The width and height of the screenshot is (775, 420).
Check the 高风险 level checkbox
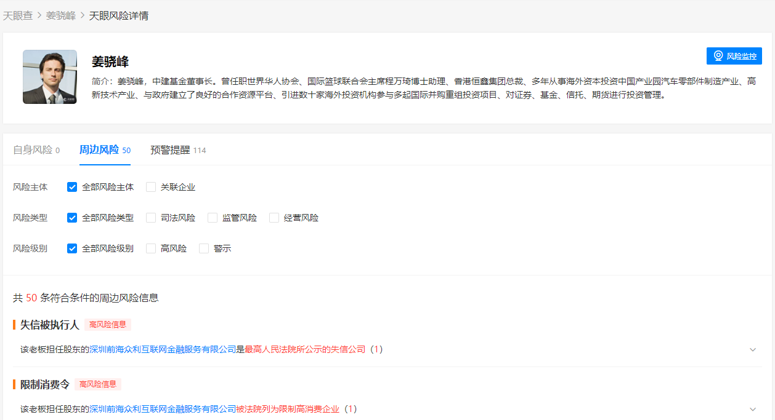point(151,248)
